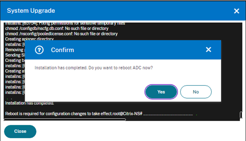
Task: Click the dotted line after the shell prompt
Action: (168, 114)
